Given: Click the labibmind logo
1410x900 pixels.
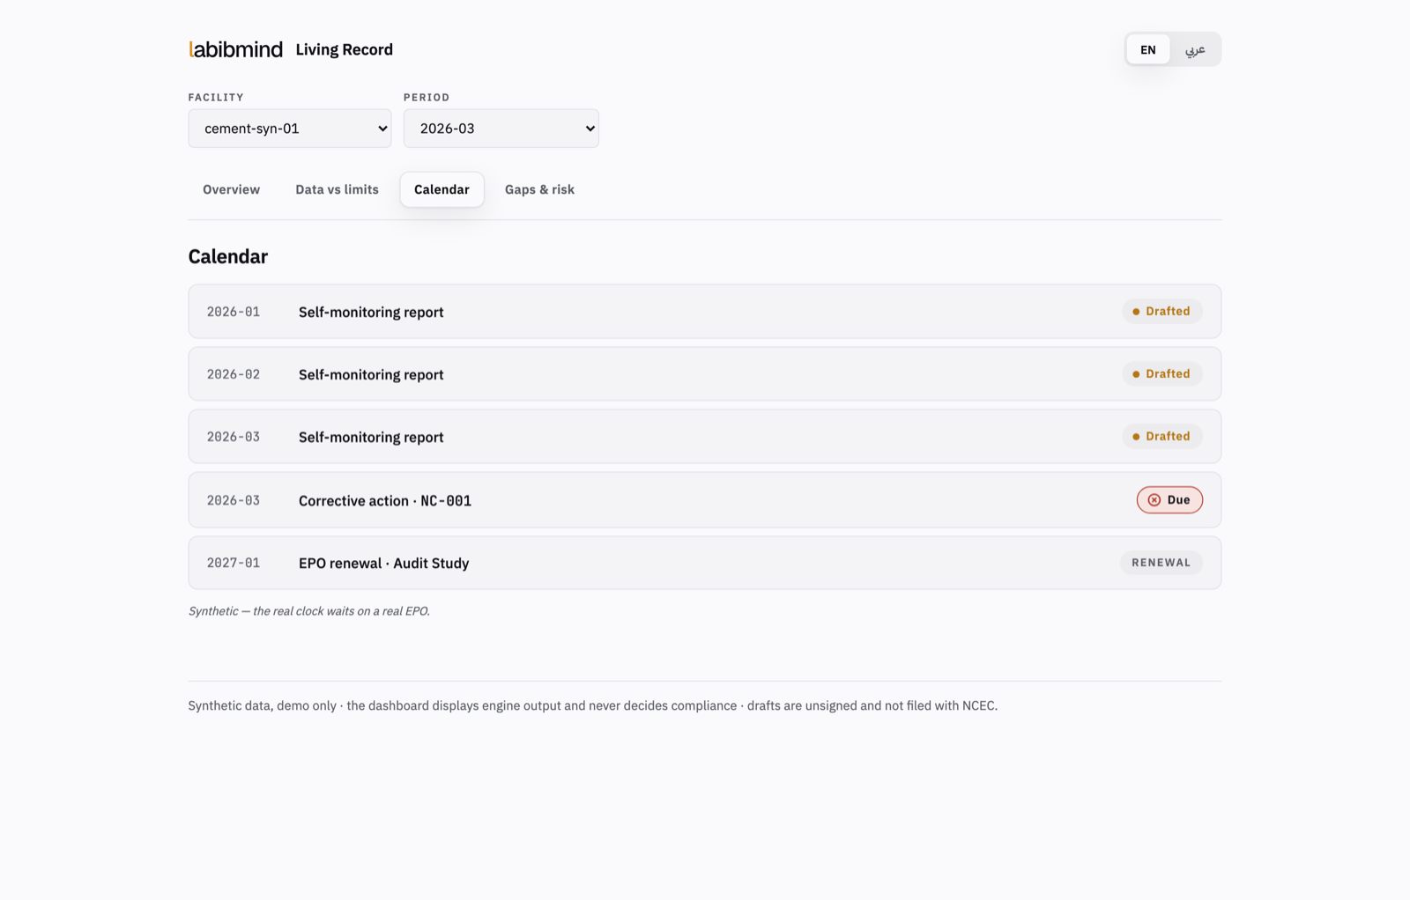Looking at the screenshot, I should point(235,49).
